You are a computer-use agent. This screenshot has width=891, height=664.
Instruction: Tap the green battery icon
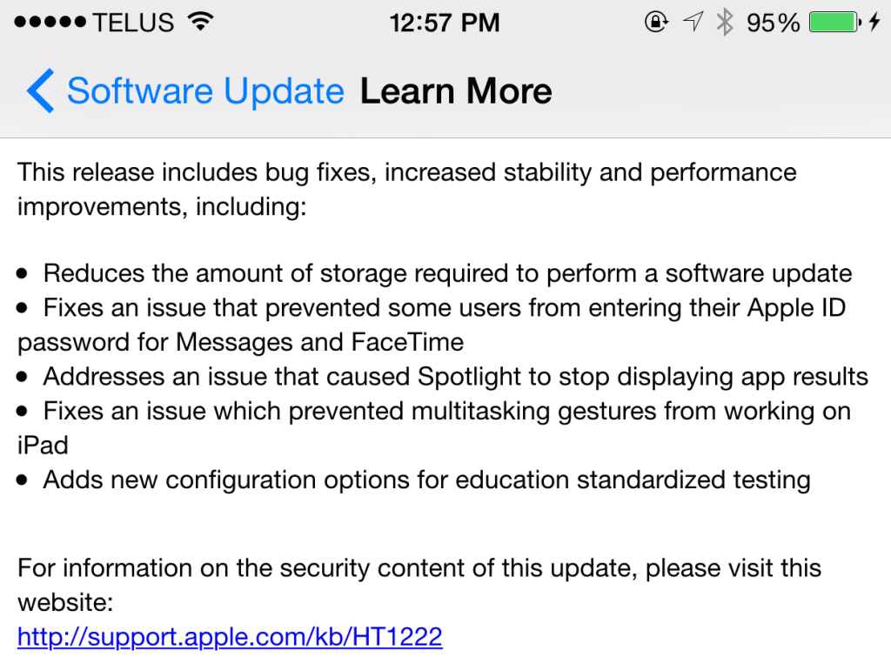(836, 23)
